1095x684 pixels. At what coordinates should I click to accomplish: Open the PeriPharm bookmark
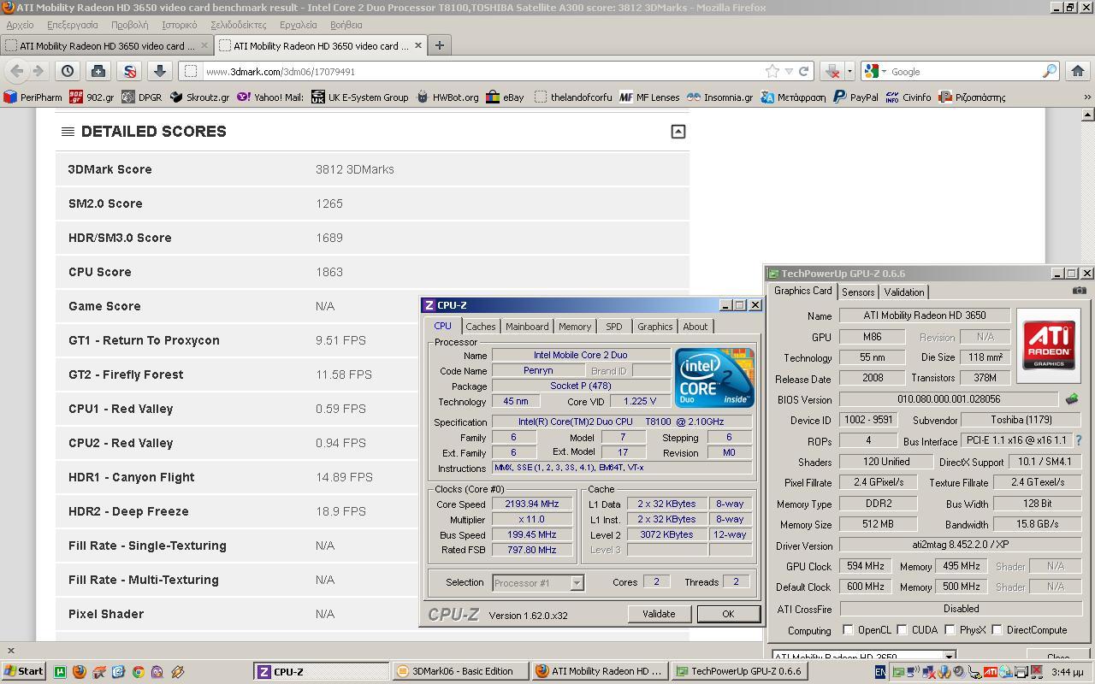click(33, 97)
